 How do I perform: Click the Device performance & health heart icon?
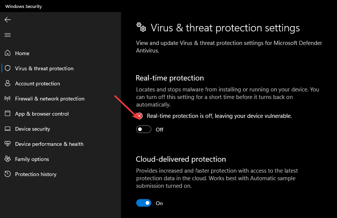8,144
